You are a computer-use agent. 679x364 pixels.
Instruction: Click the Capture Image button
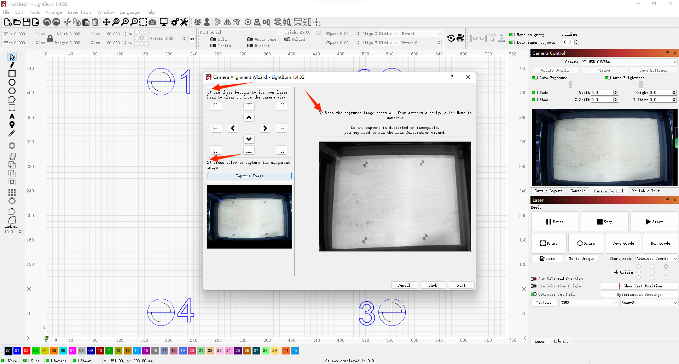click(x=249, y=176)
